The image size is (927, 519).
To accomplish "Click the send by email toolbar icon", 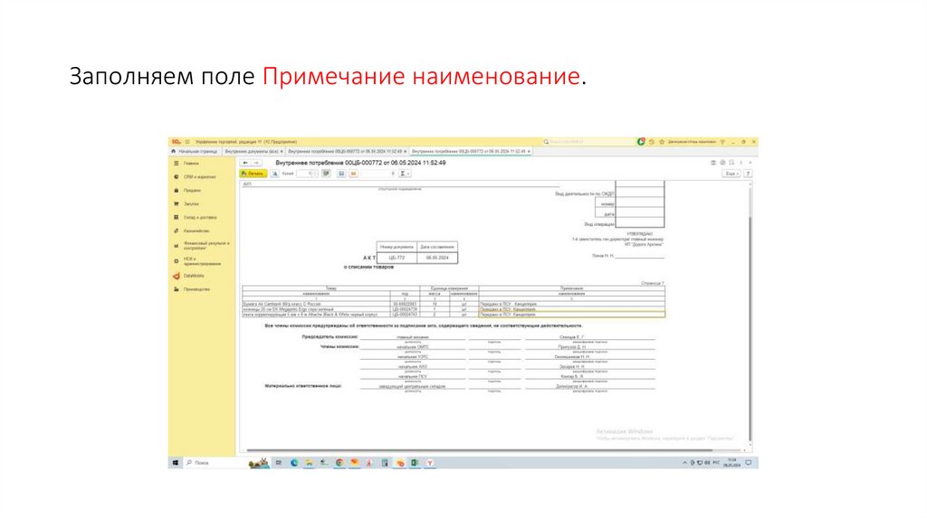I will [354, 174].
